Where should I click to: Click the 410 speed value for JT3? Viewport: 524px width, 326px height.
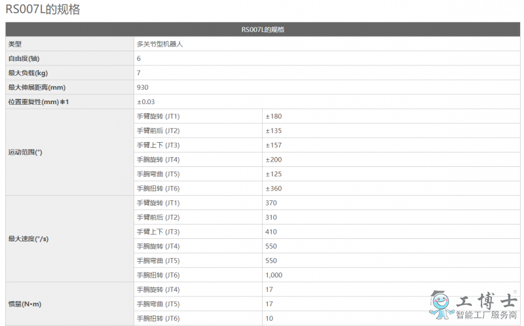click(271, 232)
